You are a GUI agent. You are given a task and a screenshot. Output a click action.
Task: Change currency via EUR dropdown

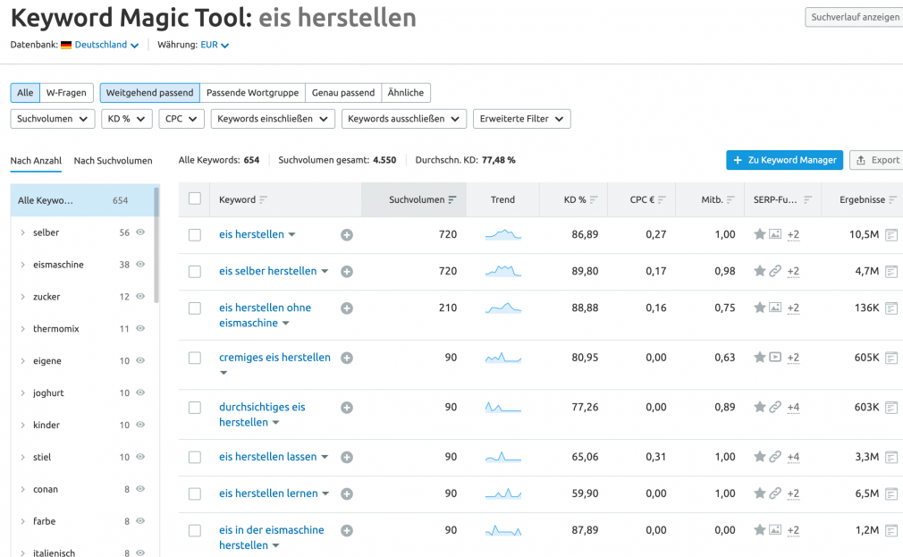tap(215, 45)
